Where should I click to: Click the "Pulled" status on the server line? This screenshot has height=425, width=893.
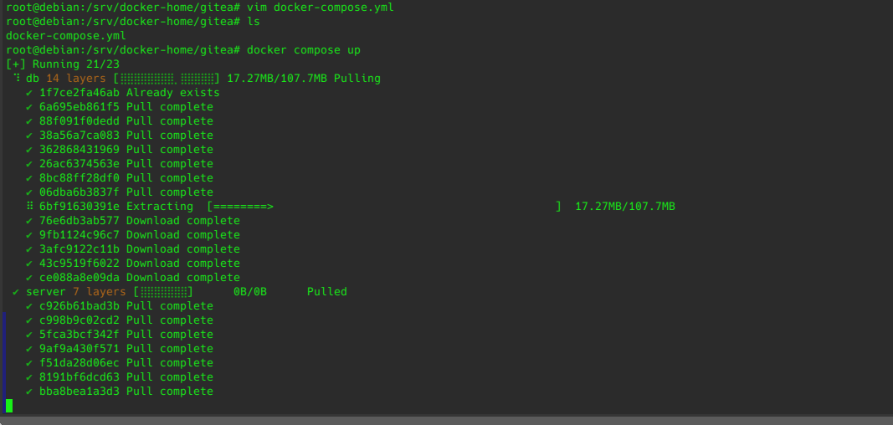pyautogui.click(x=326, y=292)
